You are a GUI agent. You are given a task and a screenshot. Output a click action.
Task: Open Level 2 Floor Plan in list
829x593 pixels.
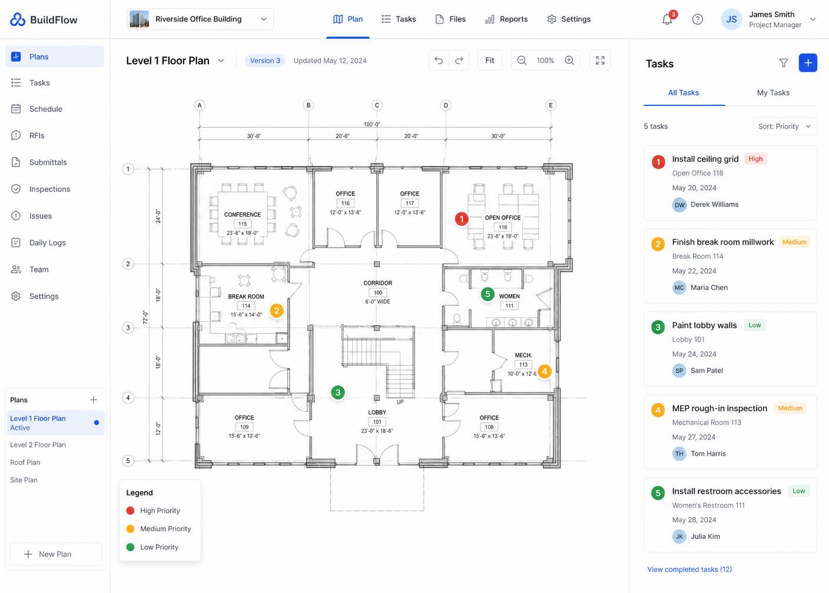click(38, 445)
